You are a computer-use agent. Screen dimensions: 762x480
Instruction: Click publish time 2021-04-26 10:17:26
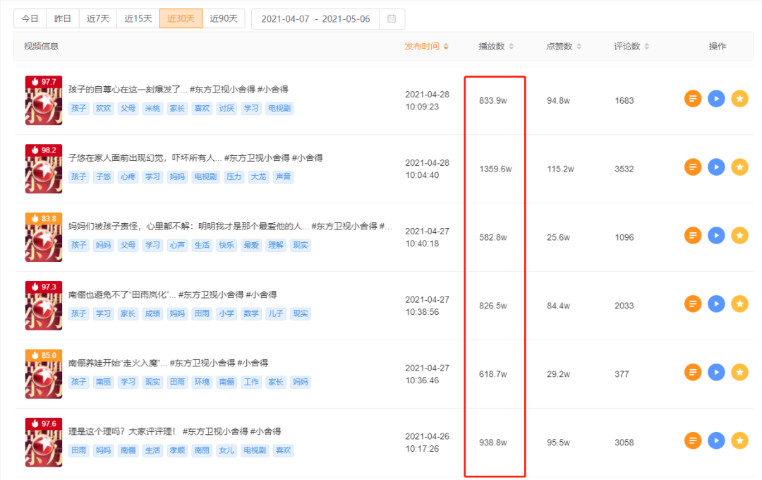(427, 443)
